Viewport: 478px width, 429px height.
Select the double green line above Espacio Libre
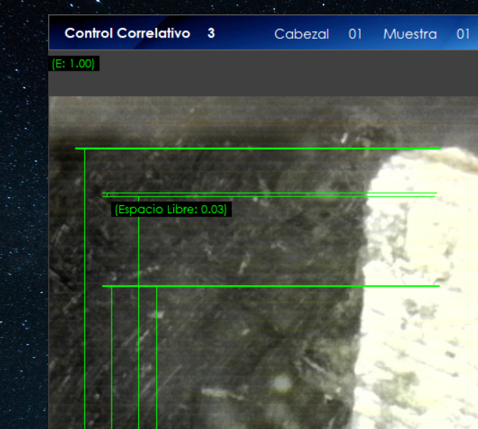coord(274,194)
